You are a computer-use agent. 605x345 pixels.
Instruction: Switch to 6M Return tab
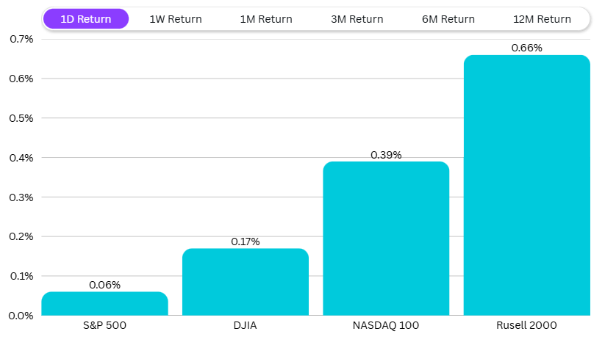448,19
